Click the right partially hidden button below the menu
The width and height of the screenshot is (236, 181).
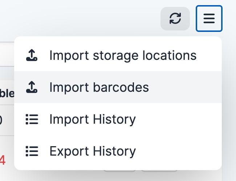coord(159,170)
